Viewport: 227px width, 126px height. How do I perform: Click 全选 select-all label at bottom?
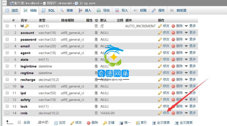[27, 122]
